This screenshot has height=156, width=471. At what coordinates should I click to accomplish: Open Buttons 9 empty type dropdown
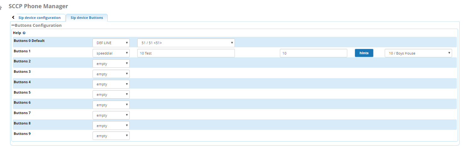(x=111, y=136)
